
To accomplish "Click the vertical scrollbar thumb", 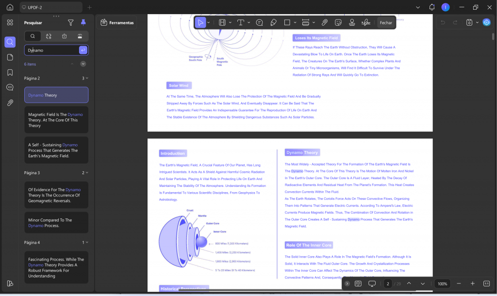I will tap(493, 36).
